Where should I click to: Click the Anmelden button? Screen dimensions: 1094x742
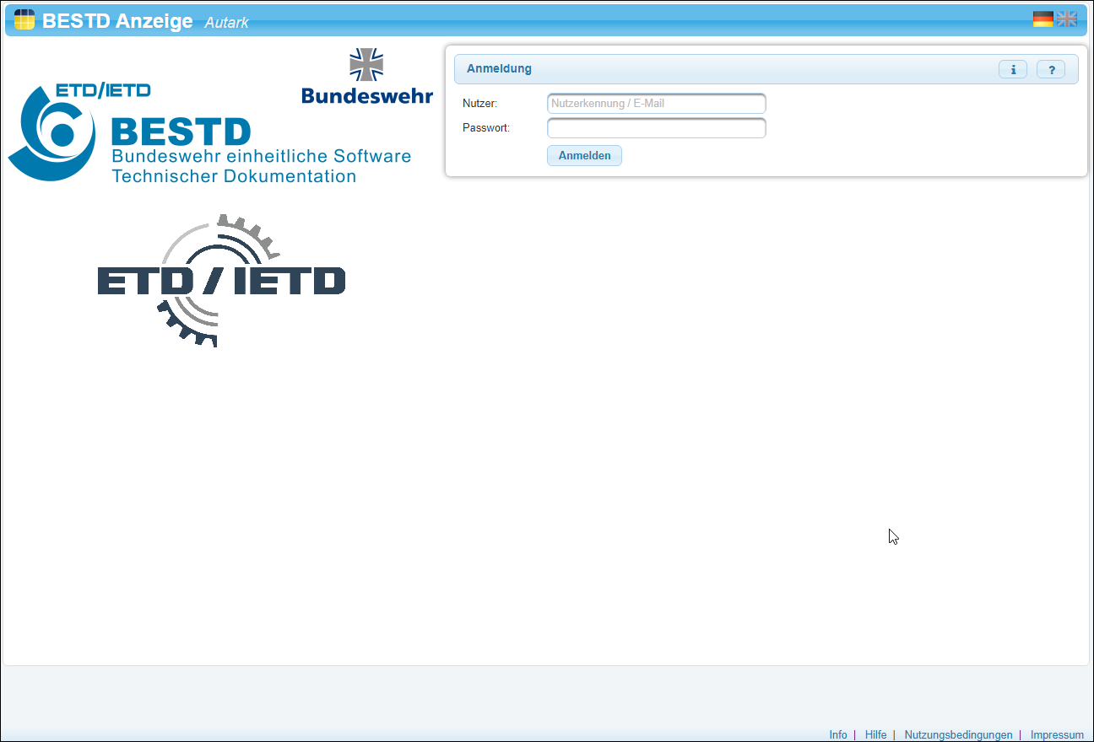(x=584, y=156)
